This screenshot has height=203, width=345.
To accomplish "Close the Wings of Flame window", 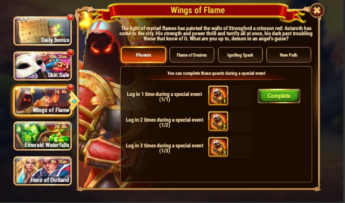I will (317, 10).
